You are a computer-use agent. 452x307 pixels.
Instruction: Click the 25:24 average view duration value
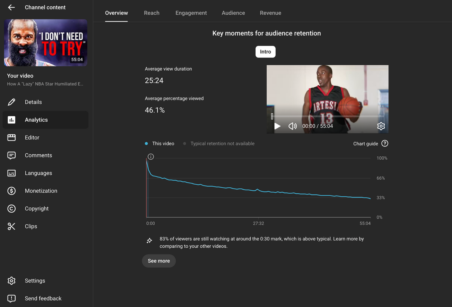coord(154,80)
